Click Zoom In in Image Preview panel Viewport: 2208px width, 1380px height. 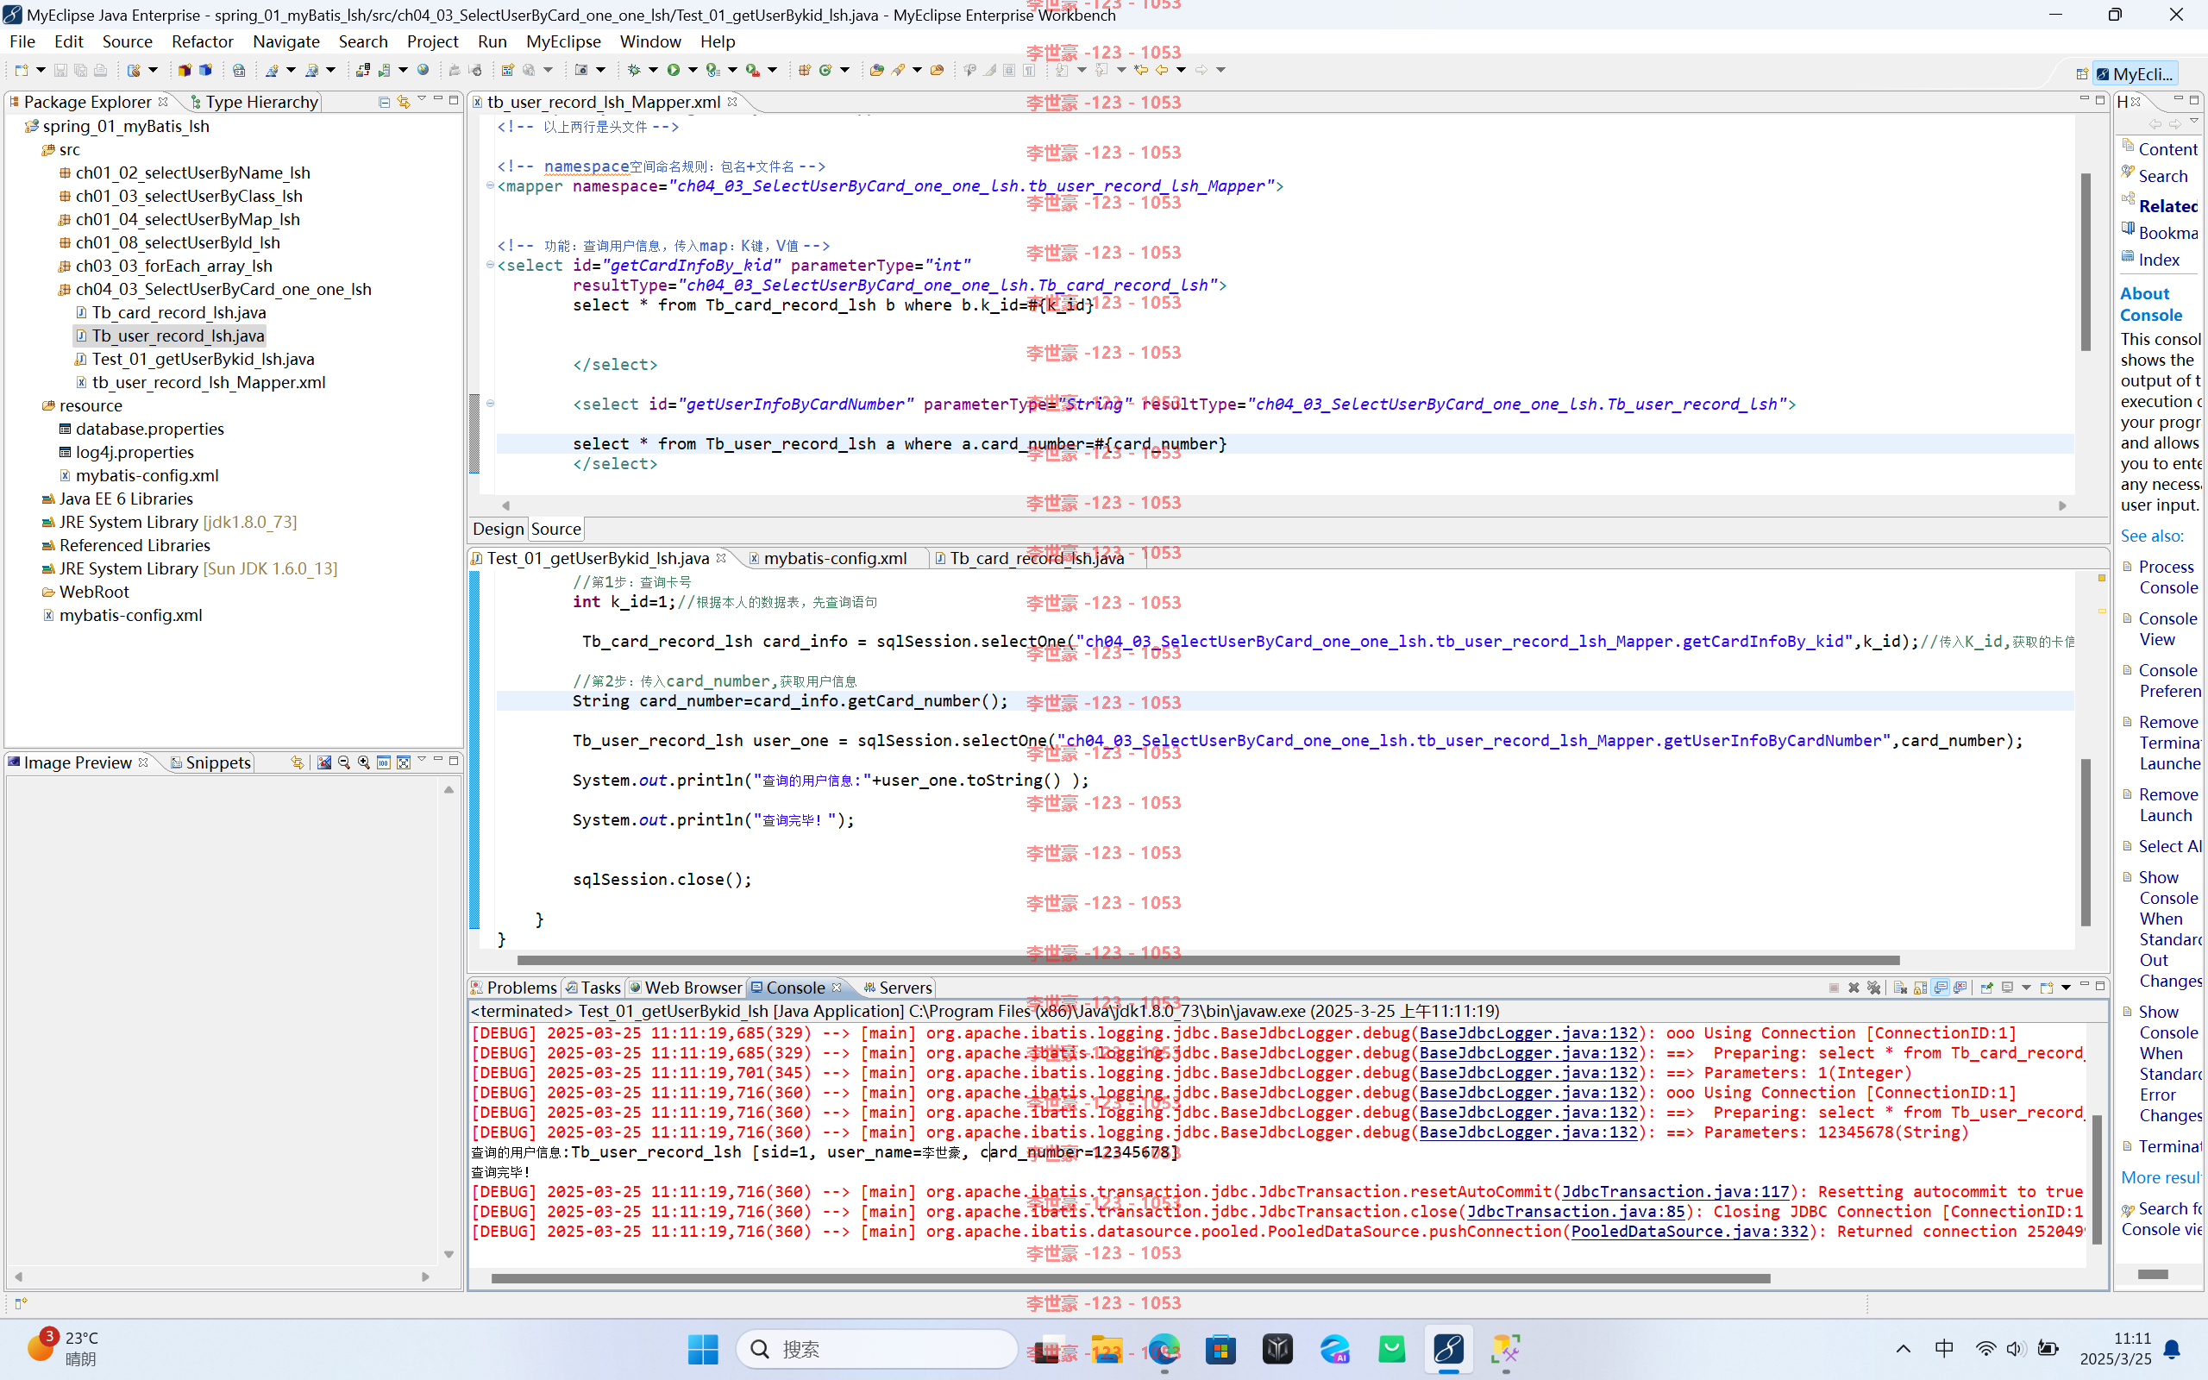tap(364, 762)
